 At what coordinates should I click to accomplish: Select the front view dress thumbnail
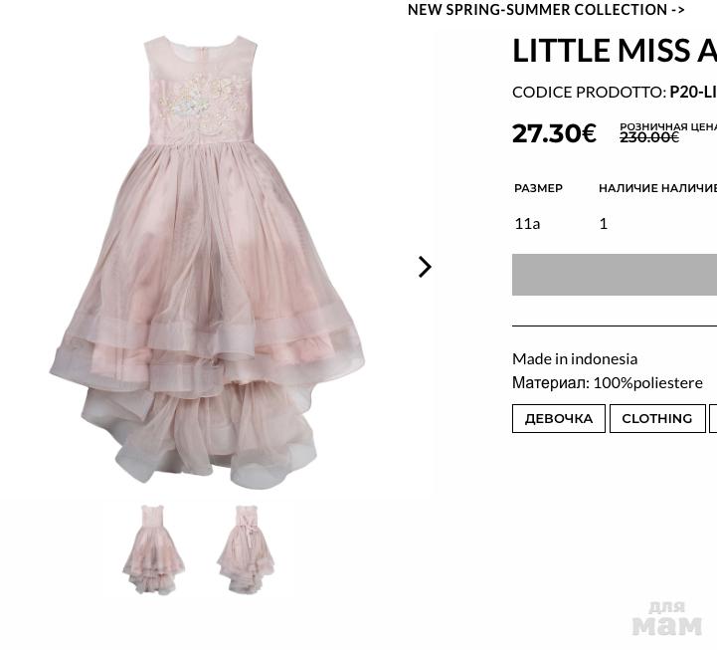pyautogui.click(x=153, y=549)
